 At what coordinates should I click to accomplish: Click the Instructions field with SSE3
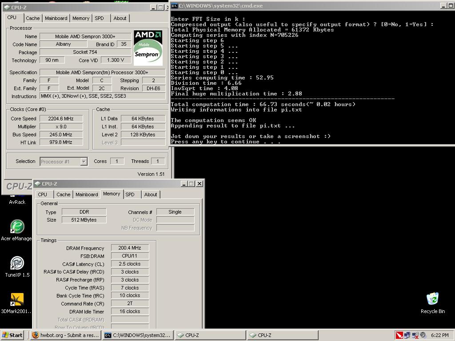pyautogui.click(x=103, y=96)
